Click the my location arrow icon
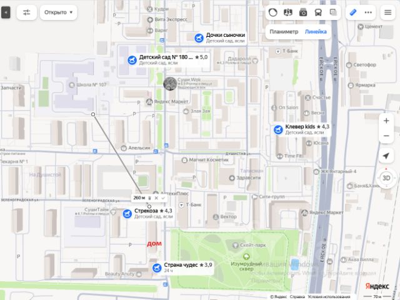Screen dimensions: 400x300 click(386, 156)
